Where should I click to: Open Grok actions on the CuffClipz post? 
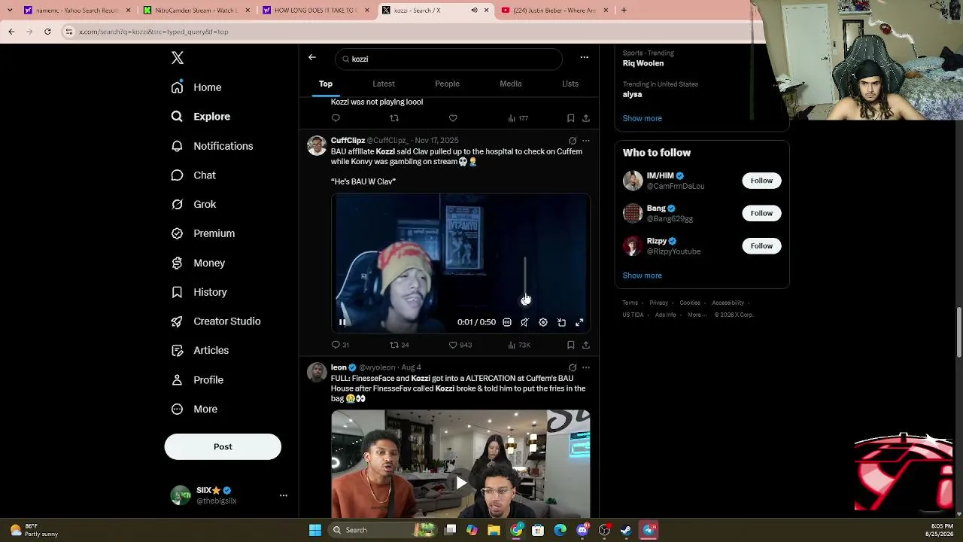pos(573,141)
